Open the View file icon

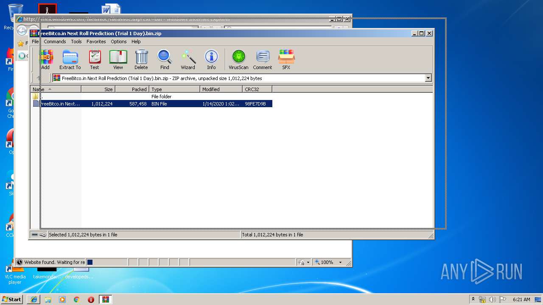[x=118, y=59]
